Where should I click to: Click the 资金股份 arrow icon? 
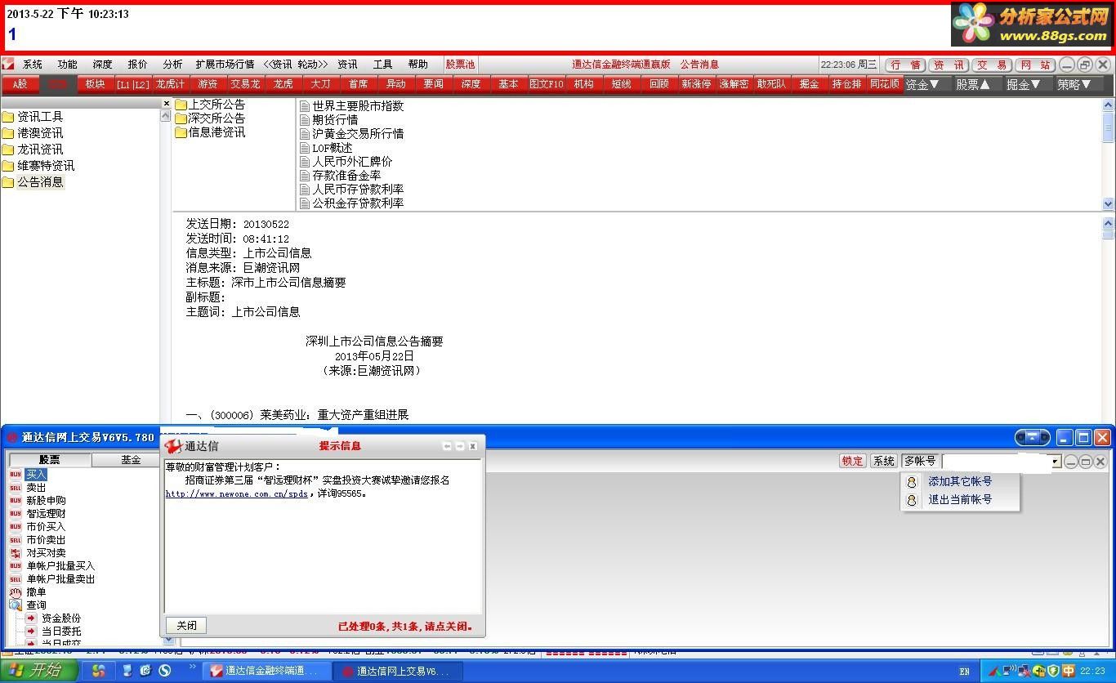point(31,618)
